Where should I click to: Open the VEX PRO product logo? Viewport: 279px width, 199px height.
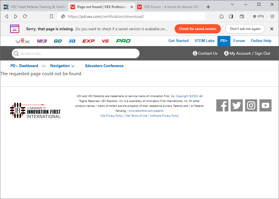coord(123,41)
